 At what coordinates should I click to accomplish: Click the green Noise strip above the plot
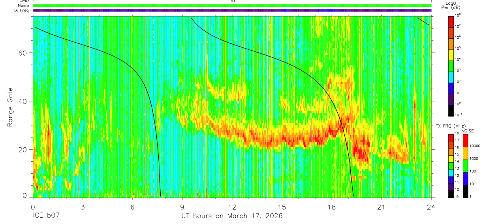point(232,6)
